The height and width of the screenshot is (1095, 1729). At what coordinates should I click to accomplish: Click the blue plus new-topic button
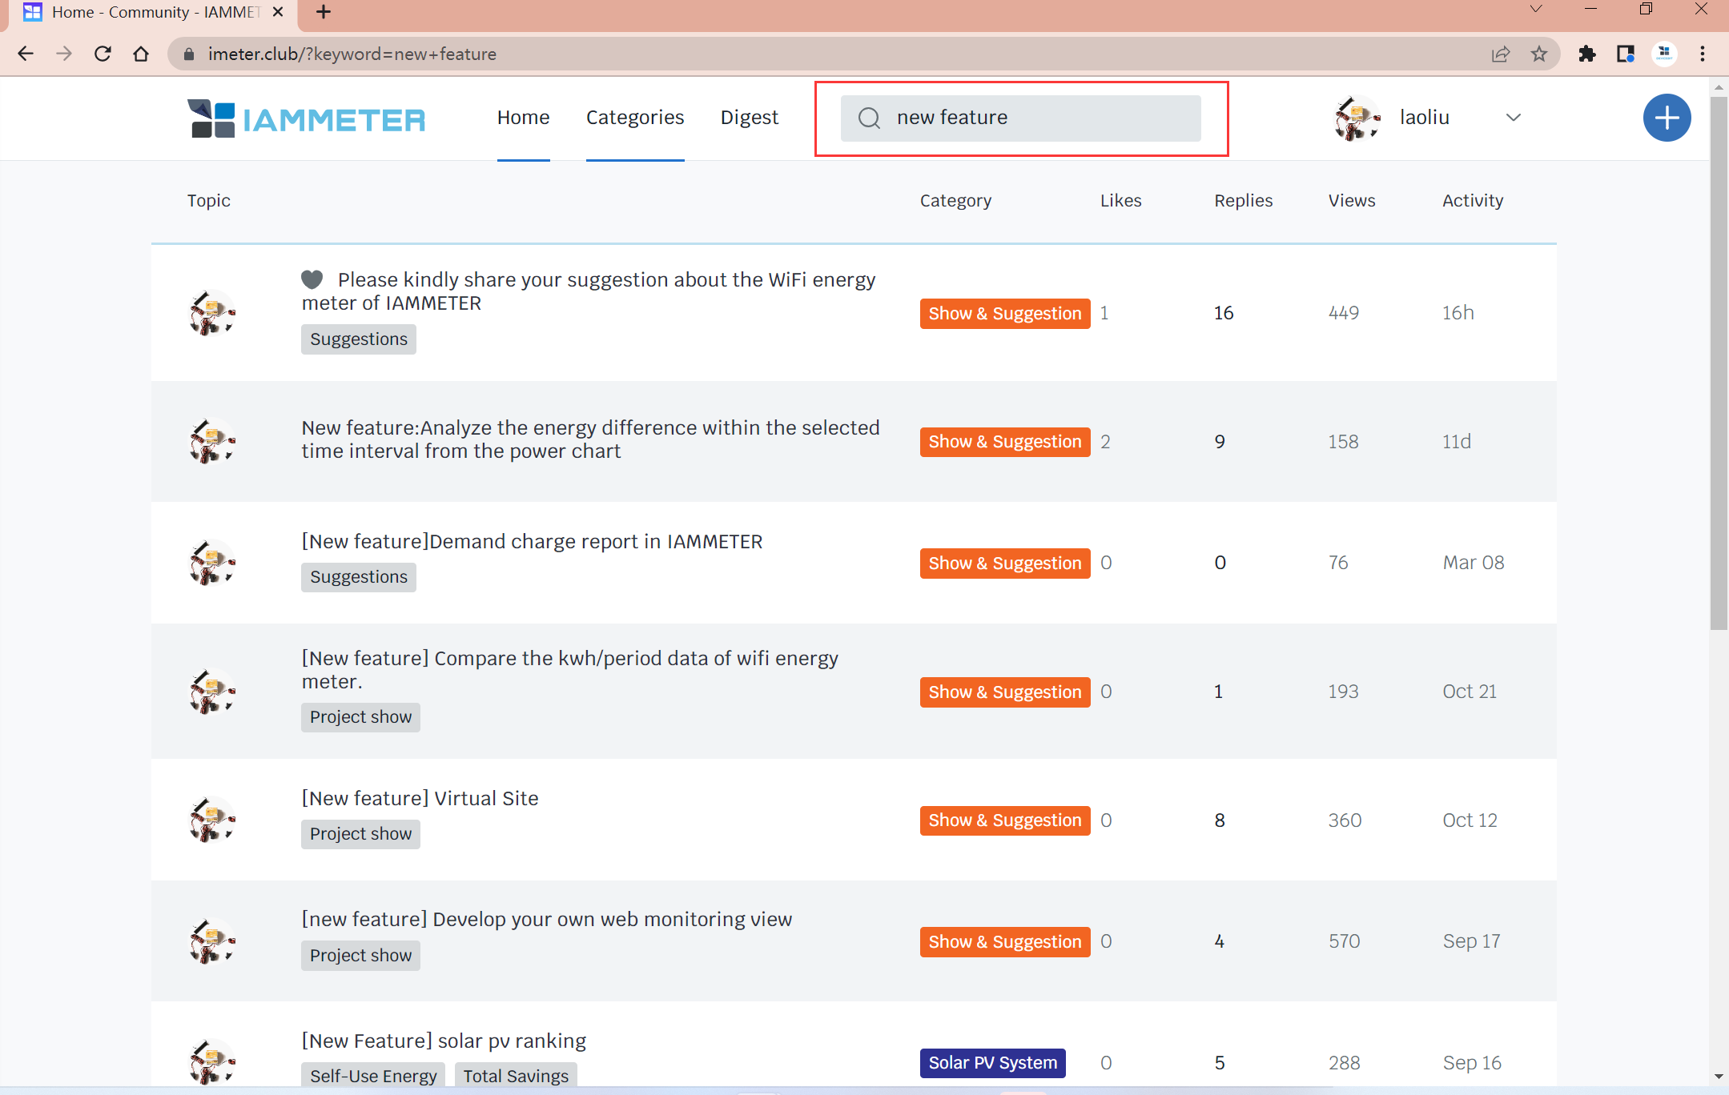coord(1667,118)
